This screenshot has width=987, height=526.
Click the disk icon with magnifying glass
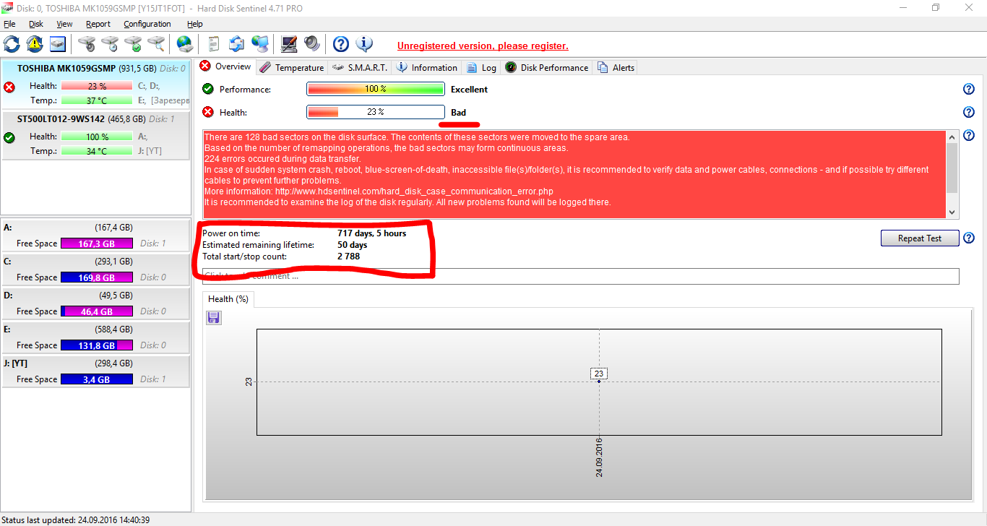156,44
